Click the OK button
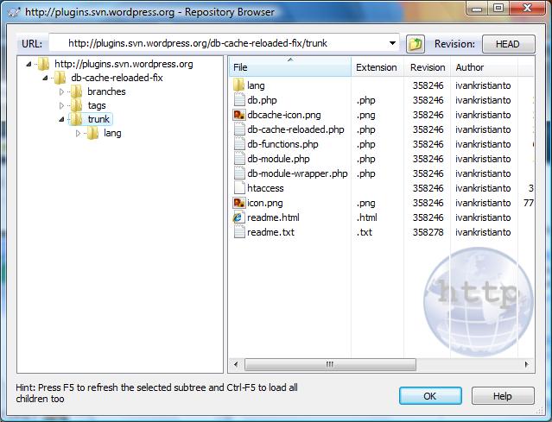552x422 pixels. pos(430,396)
